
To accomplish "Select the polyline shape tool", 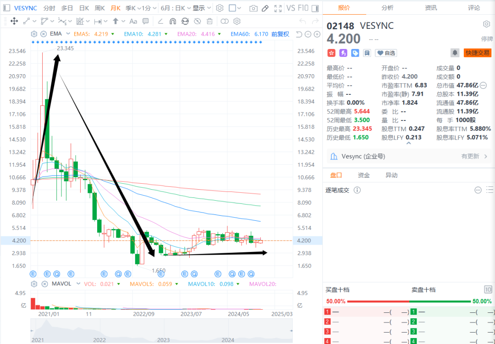I will [44, 22].
